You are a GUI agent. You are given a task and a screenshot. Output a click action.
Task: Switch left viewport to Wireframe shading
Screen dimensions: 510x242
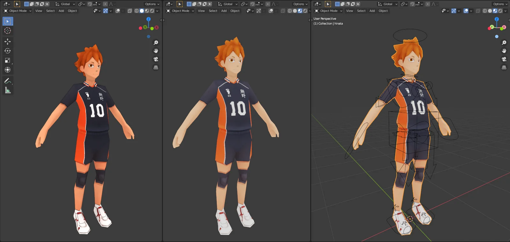coord(136,11)
